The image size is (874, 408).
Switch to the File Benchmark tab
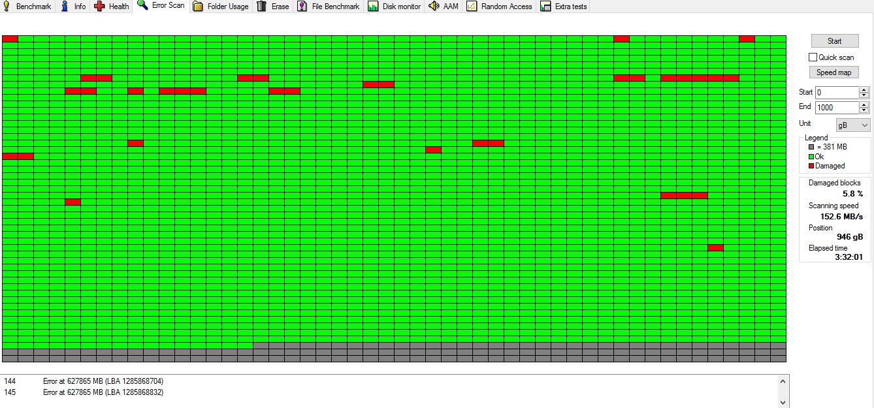[x=329, y=7]
